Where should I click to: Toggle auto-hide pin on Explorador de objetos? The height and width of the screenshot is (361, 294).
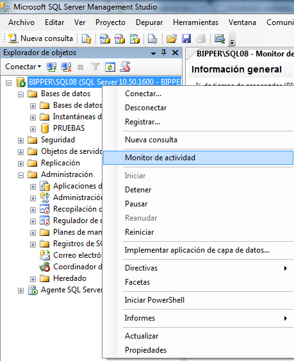point(163,53)
